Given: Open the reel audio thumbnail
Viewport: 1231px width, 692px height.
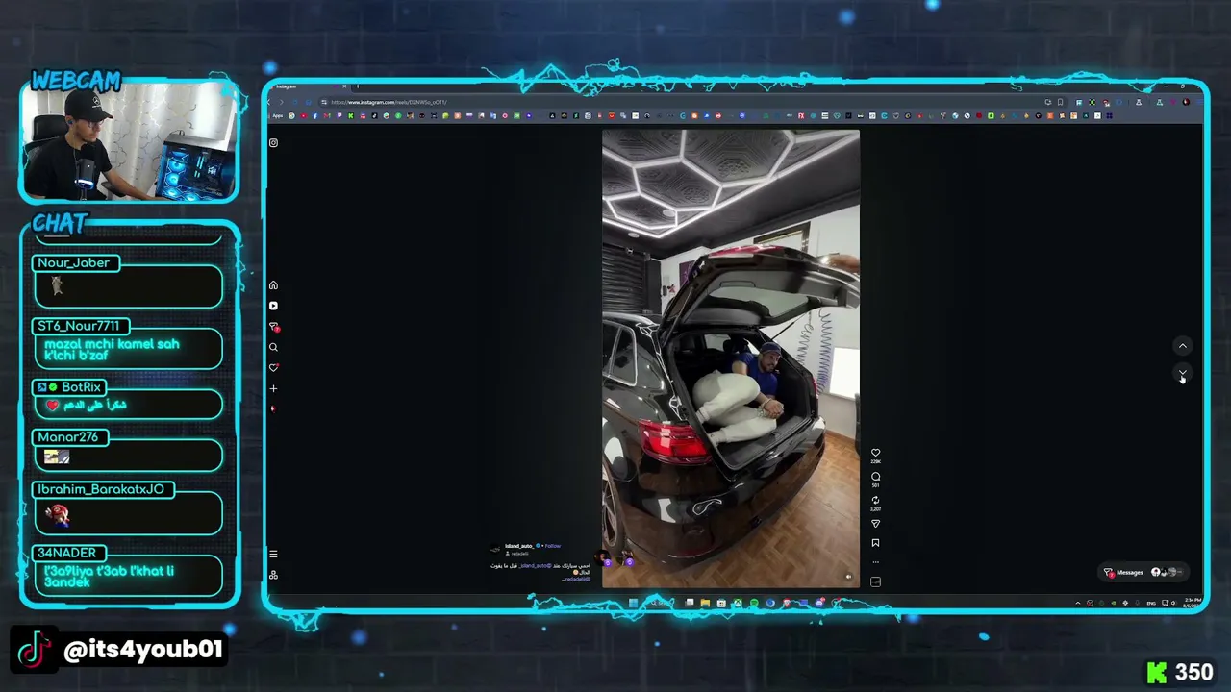Looking at the screenshot, I should [875, 581].
